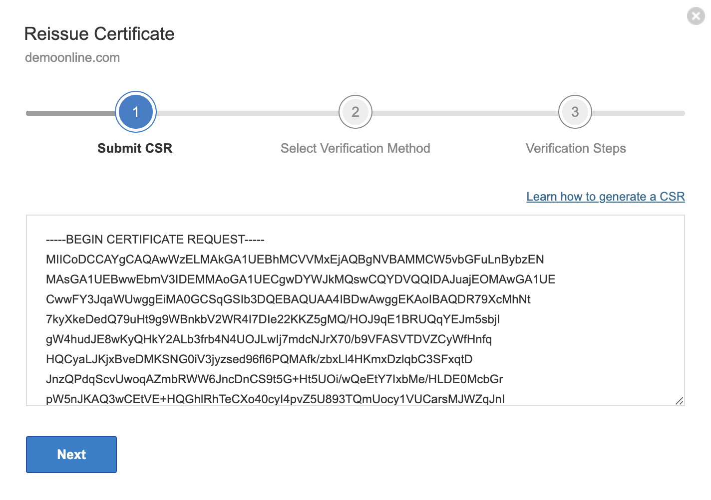The image size is (711, 500).
Task: Select the Submit CSR step label
Action: tap(134, 148)
